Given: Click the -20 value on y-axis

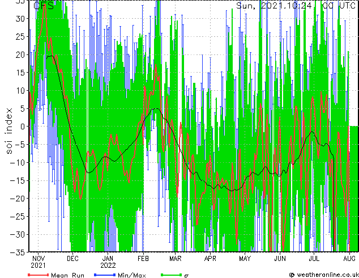Looking at the screenshot, I should pyautogui.click(x=18, y=199).
